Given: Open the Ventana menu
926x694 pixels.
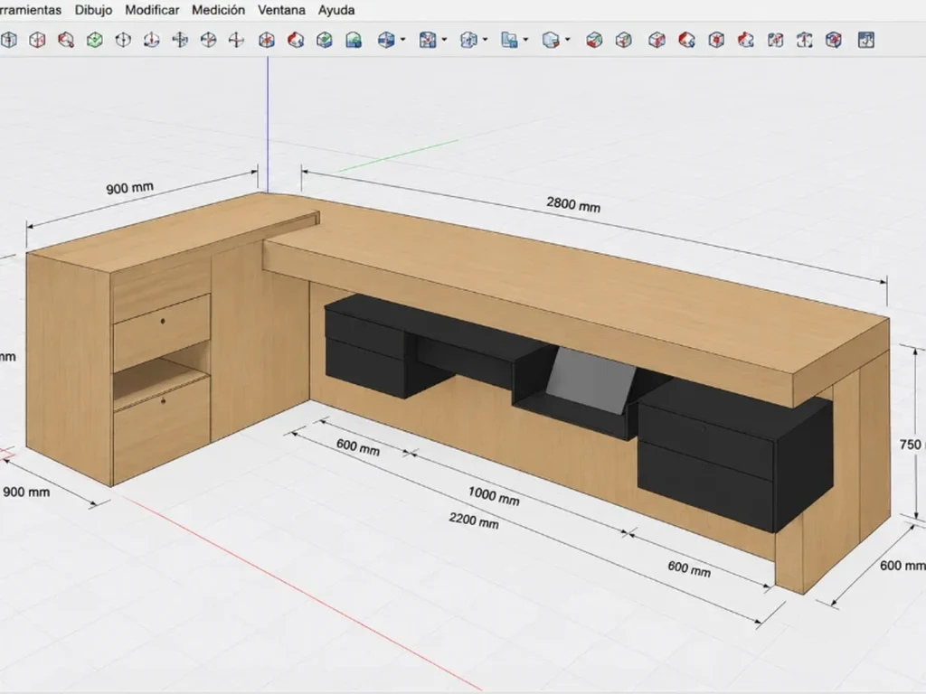Looking at the screenshot, I should coord(281,10).
